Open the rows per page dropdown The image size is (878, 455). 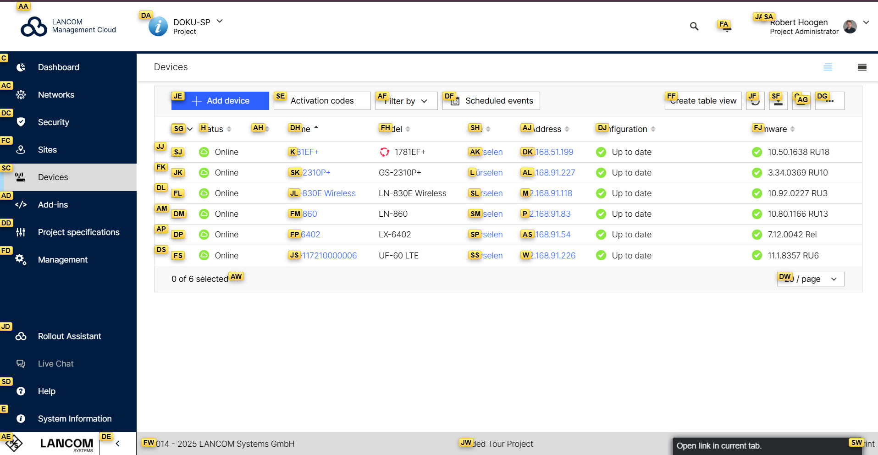point(810,279)
